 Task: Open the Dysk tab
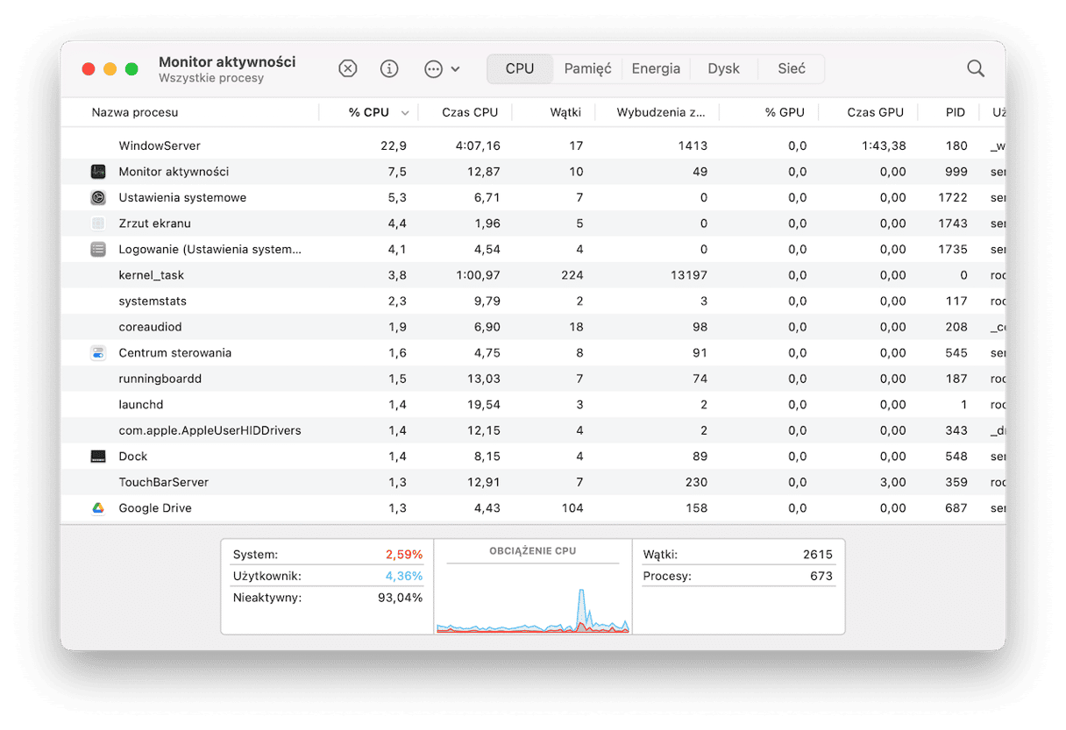point(723,69)
